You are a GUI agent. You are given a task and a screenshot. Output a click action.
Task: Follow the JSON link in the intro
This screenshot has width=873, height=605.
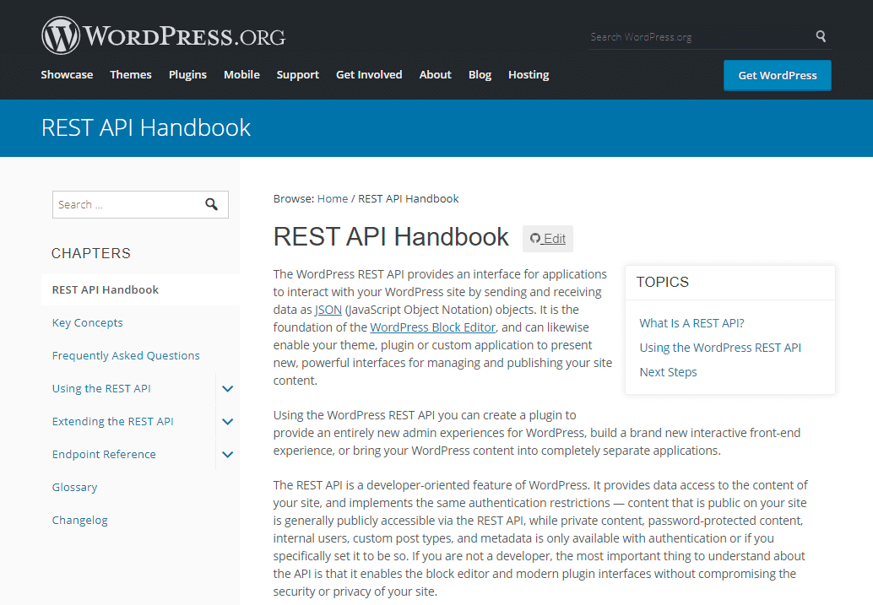point(328,310)
